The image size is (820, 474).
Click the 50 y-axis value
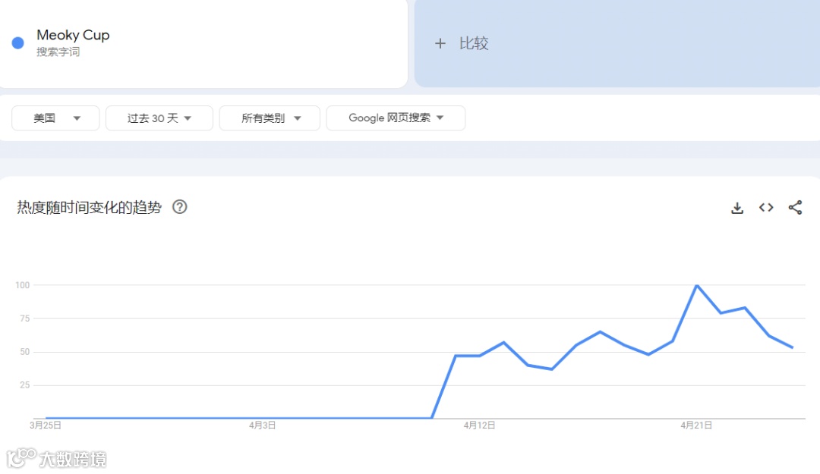pos(24,352)
